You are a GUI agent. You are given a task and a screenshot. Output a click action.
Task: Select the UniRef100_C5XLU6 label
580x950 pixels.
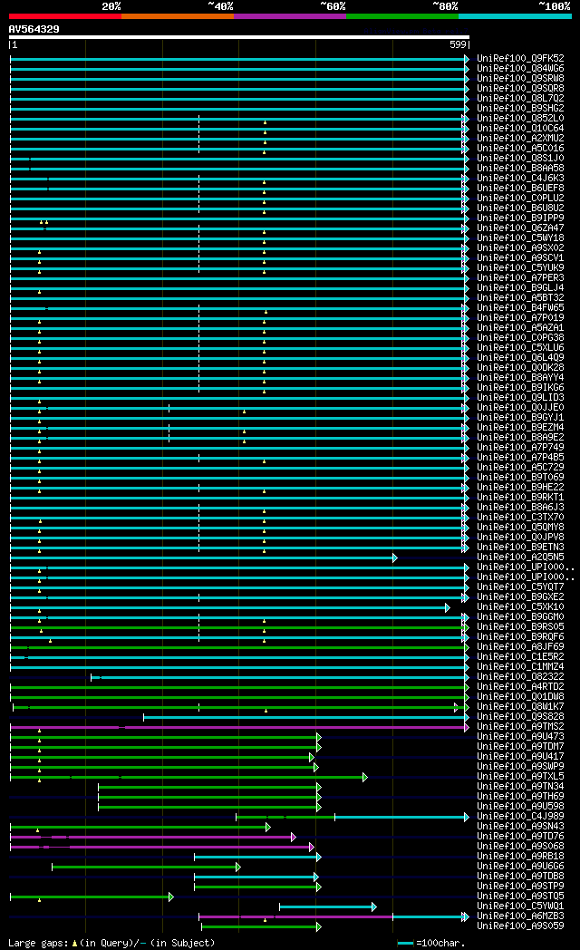pyautogui.click(x=520, y=348)
